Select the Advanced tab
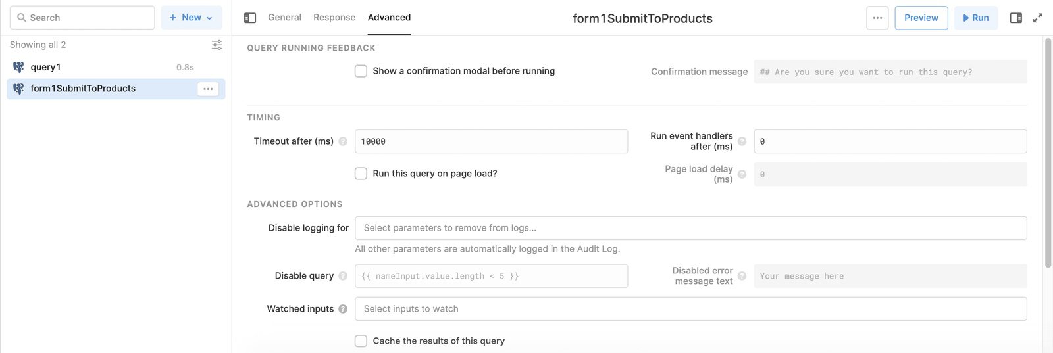 coord(389,18)
